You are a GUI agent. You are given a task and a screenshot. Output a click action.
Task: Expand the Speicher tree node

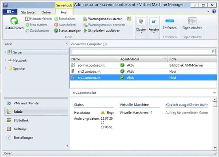click(x=5, y=68)
